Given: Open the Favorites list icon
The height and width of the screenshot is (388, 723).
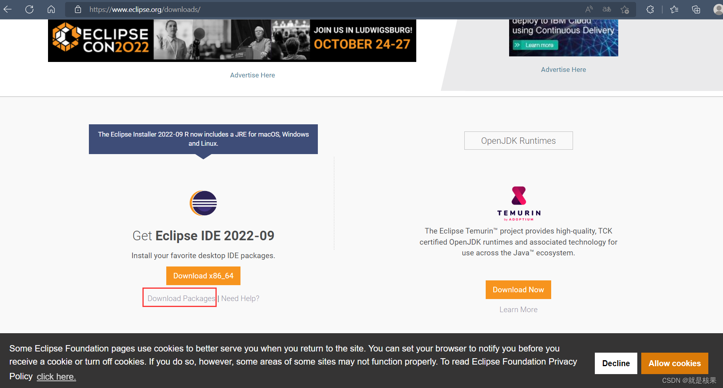Looking at the screenshot, I should pyautogui.click(x=674, y=9).
